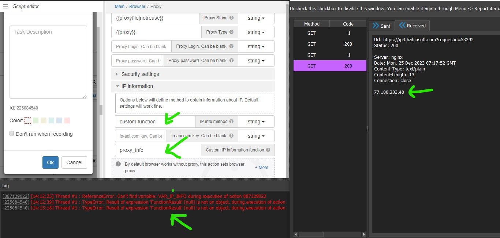Viewport: 500px width, 238px height.
Task: Click the Proxy String help icon
Action: point(231,18)
